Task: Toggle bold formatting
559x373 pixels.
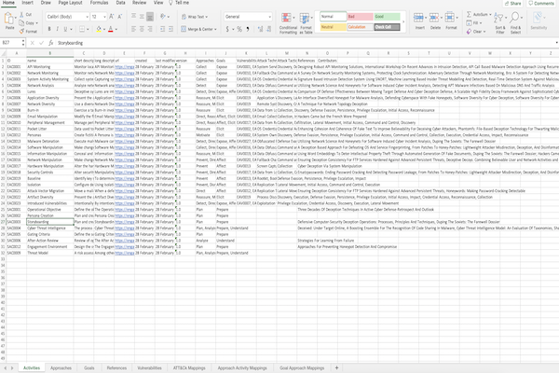Action: click(49, 29)
